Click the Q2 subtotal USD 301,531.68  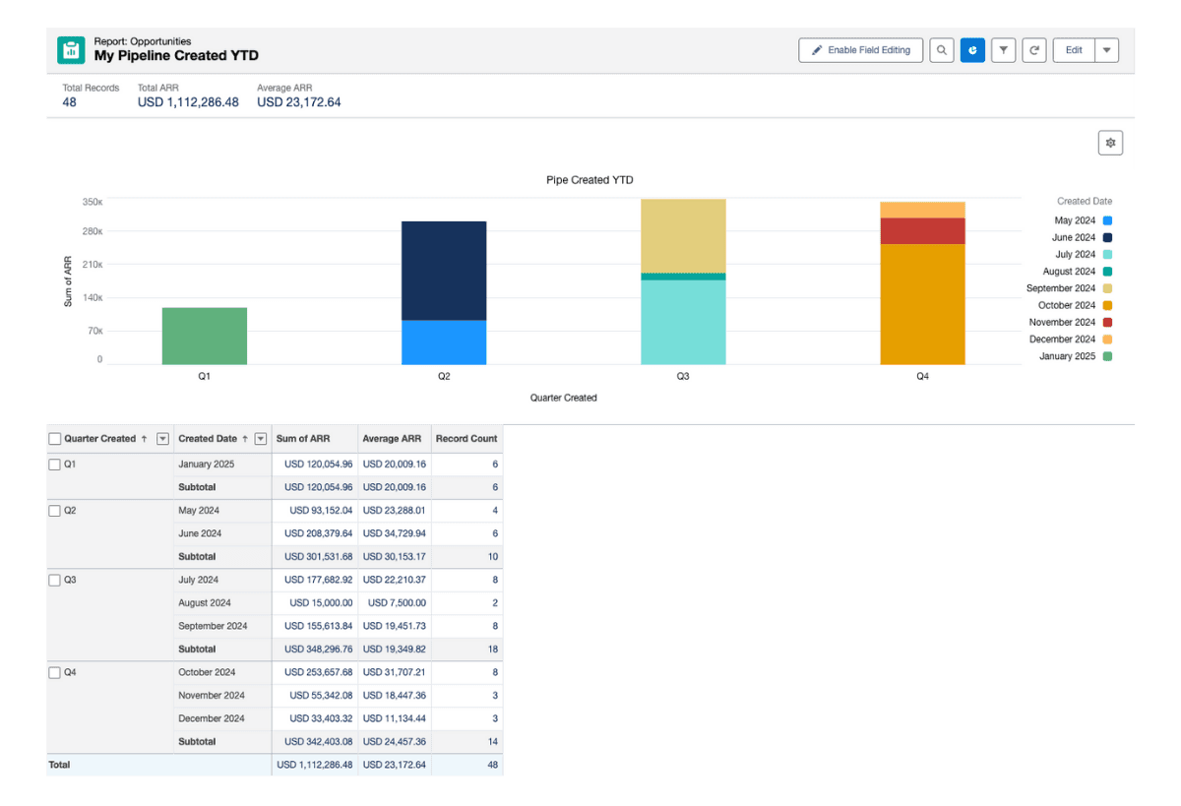pyautogui.click(x=319, y=557)
